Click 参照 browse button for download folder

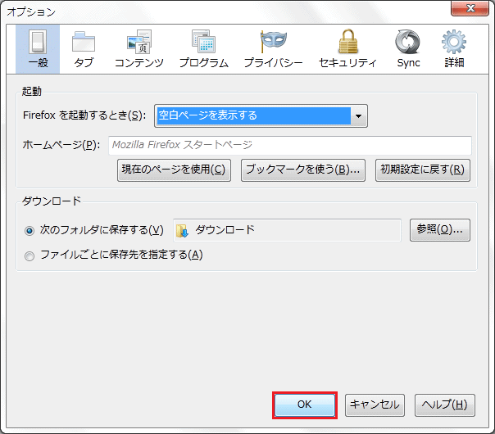(x=440, y=230)
